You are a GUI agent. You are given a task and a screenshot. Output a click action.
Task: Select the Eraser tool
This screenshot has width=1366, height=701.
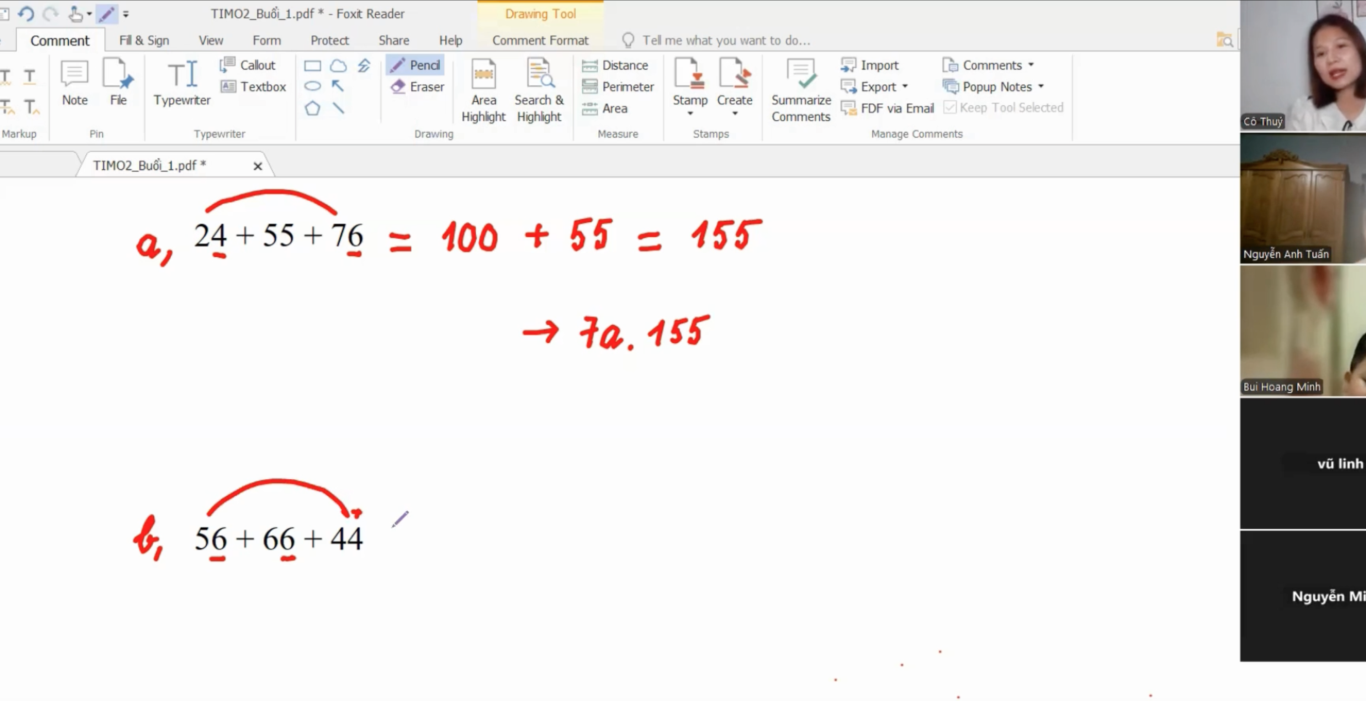[x=417, y=86]
